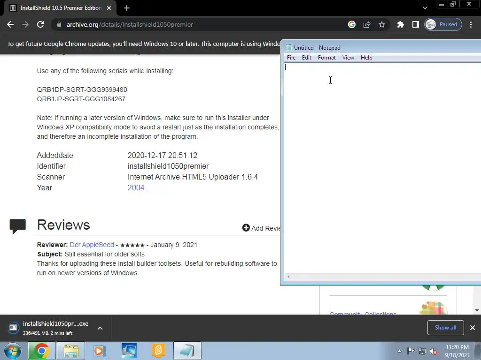Switch to Chrome in the taskbar
Screen dimensions: 481x360
pos(42,351)
